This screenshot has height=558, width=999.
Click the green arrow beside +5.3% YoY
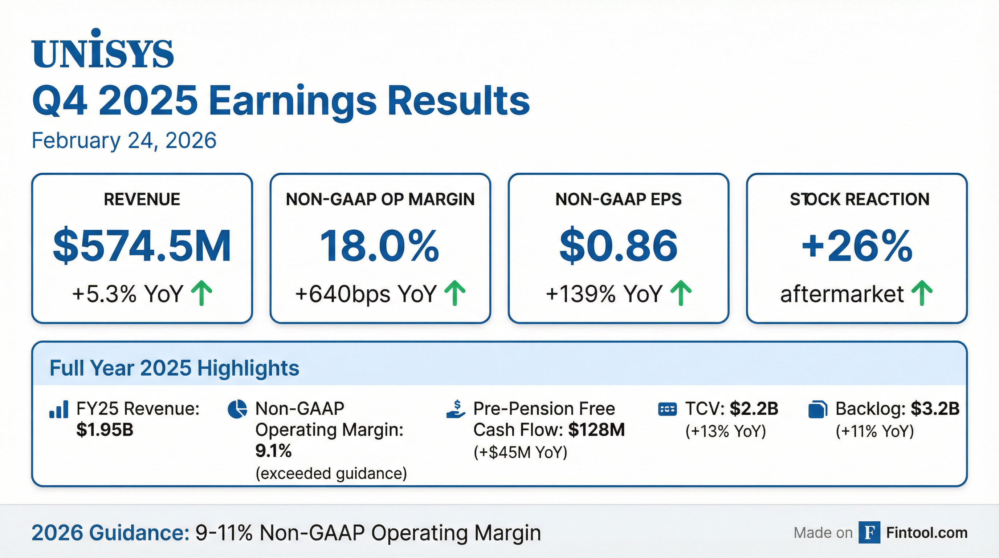(x=202, y=294)
